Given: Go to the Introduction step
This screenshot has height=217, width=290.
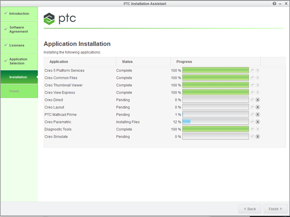Looking at the screenshot, I should coord(19,14).
